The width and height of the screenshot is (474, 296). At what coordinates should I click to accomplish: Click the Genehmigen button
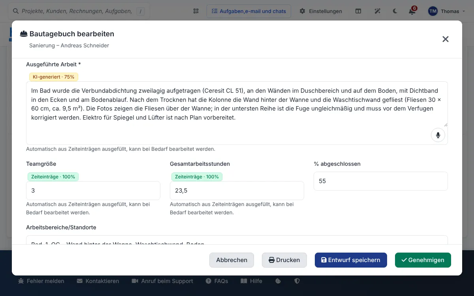[x=423, y=260]
